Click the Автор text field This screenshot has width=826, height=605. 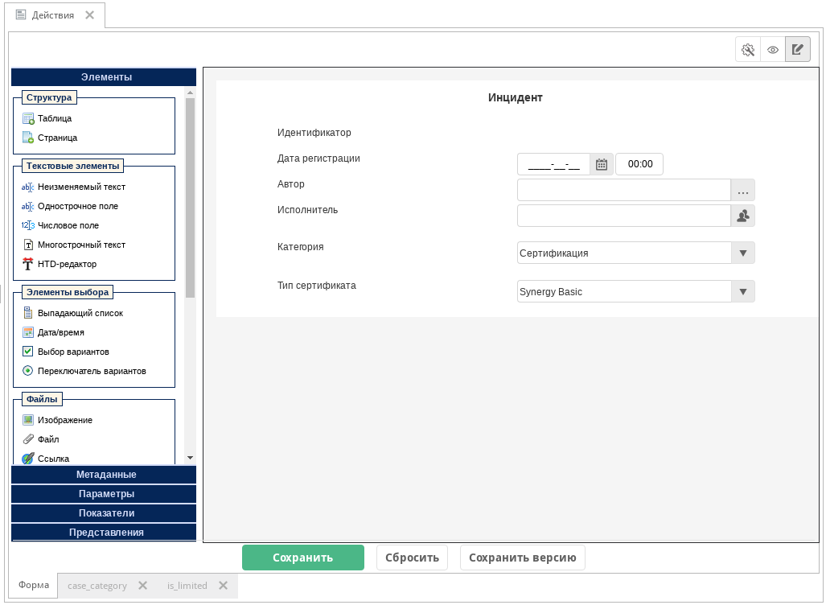point(623,190)
